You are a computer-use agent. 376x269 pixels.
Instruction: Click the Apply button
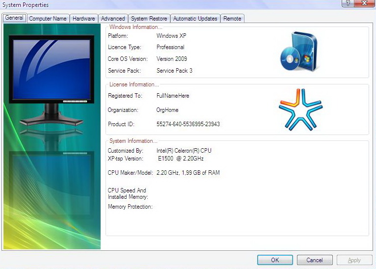[354, 260]
